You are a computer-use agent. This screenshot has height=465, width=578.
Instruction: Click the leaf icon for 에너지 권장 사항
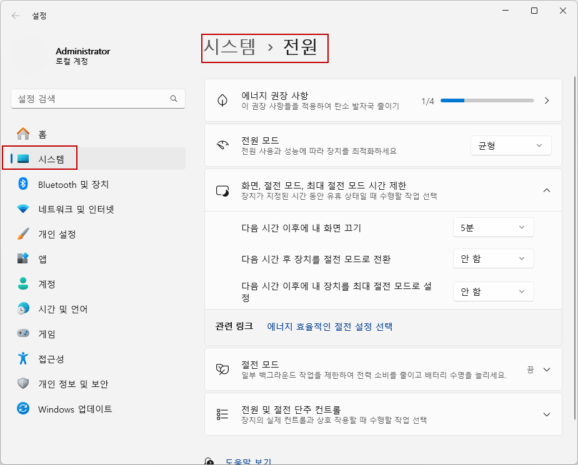click(x=222, y=100)
